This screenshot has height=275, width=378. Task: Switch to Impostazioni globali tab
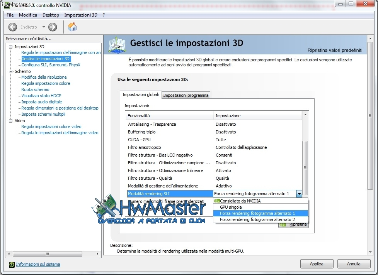pyautogui.click(x=141, y=94)
